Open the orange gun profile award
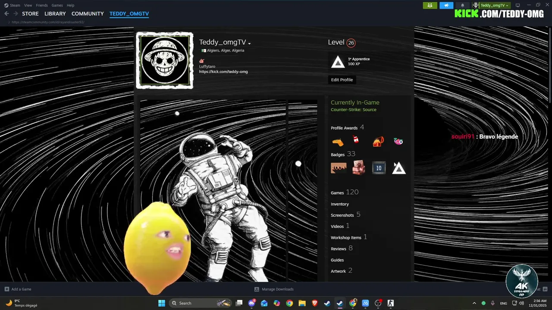Image resolution: width=552 pixels, height=310 pixels. pos(338,141)
